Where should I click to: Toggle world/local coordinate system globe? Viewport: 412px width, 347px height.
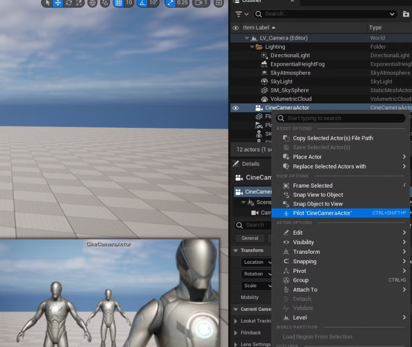coord(92,3)
